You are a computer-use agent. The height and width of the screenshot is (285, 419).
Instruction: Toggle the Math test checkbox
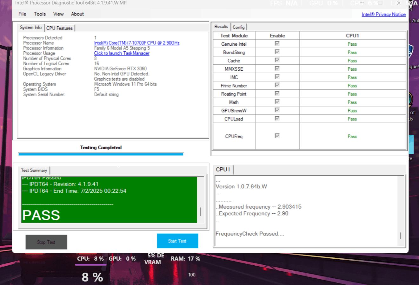click(x=277, y=101)
